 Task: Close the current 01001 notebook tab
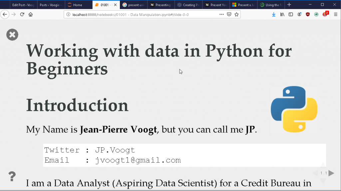click(115, 5)
